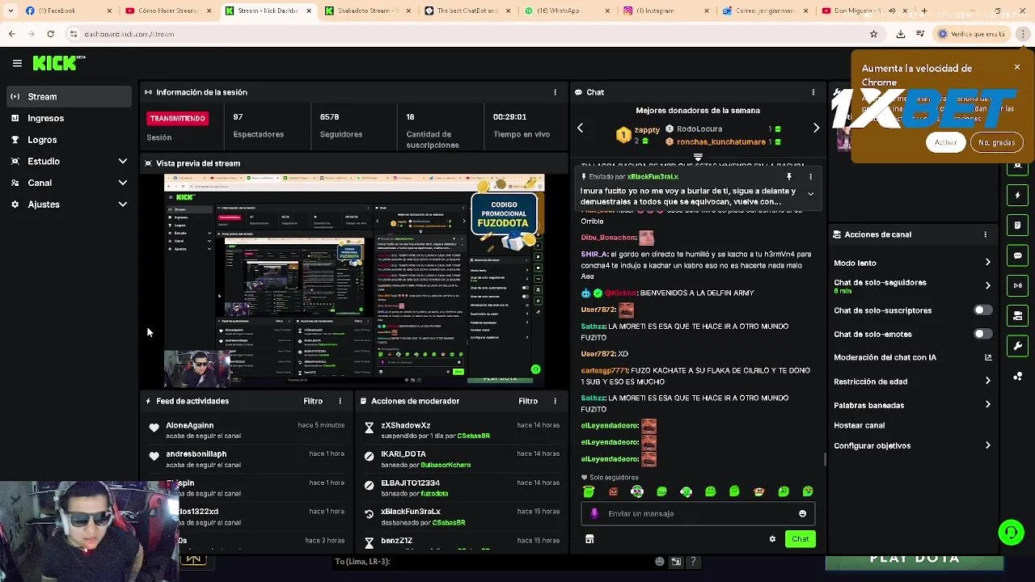Click the Enviar un mensaje input
This screenshot has height=582, width=1035.
coord(698,513)
